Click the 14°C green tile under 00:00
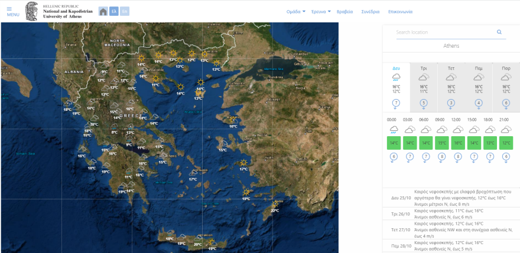The image size is (520, 253). tap(394, 143)
